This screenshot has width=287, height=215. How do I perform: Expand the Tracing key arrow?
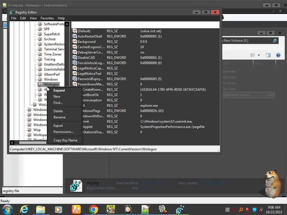(35, 59)
